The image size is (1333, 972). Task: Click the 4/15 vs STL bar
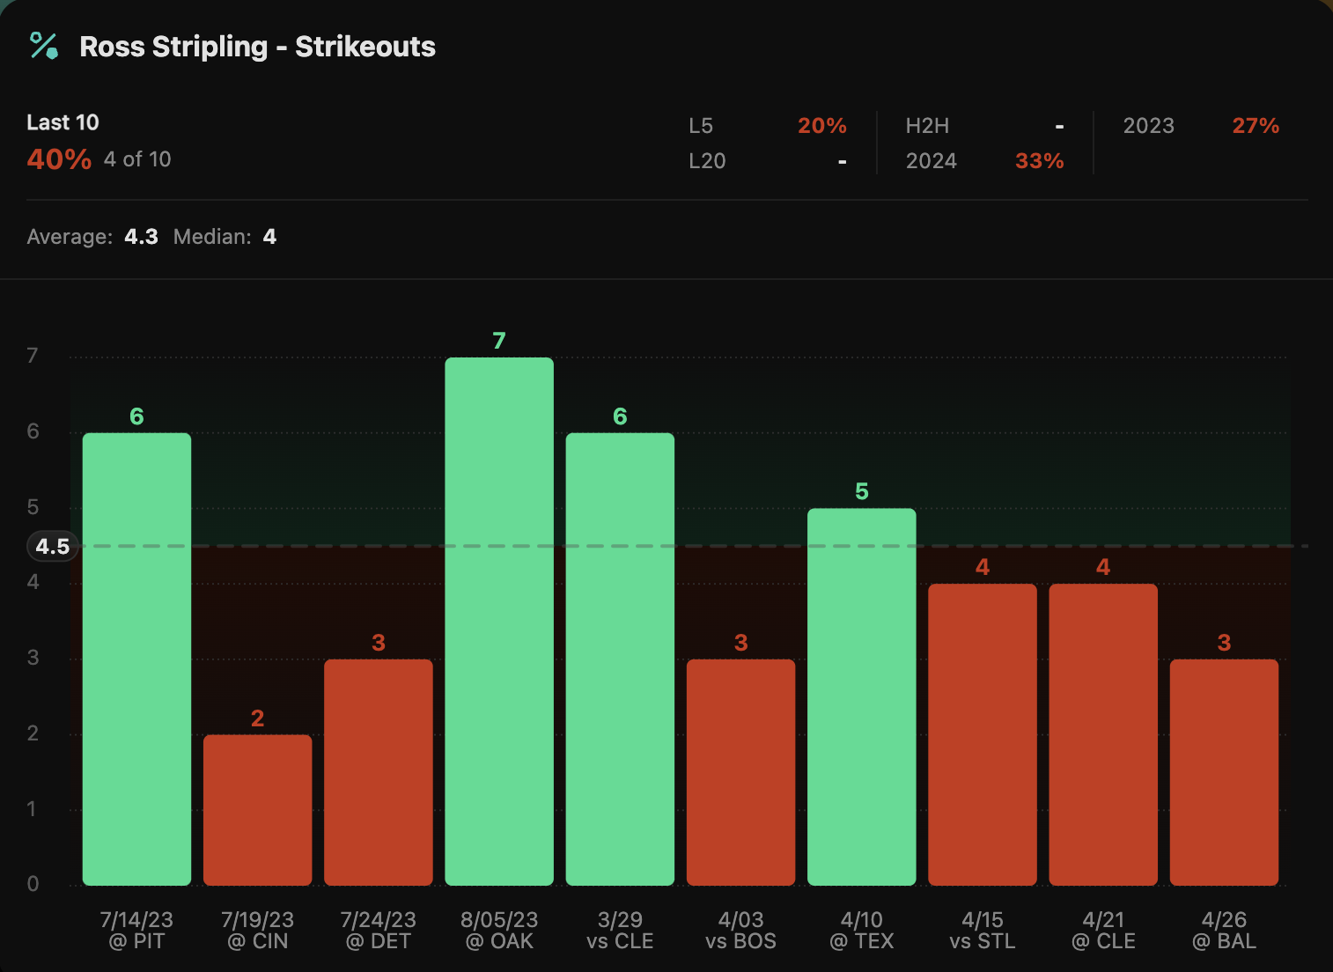pyautogui.click(x=983, y=733)
